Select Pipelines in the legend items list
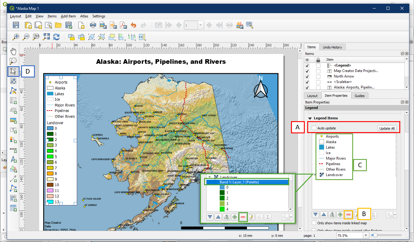The height and width of the screenshot is (242, 414). tap(333, 164)
